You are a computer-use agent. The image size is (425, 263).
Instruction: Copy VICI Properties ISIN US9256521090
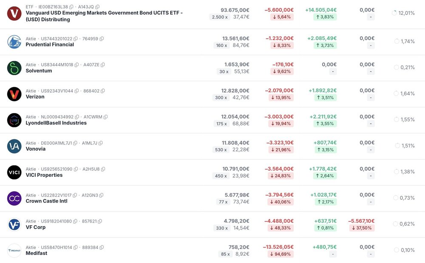(x=76, y=169)
